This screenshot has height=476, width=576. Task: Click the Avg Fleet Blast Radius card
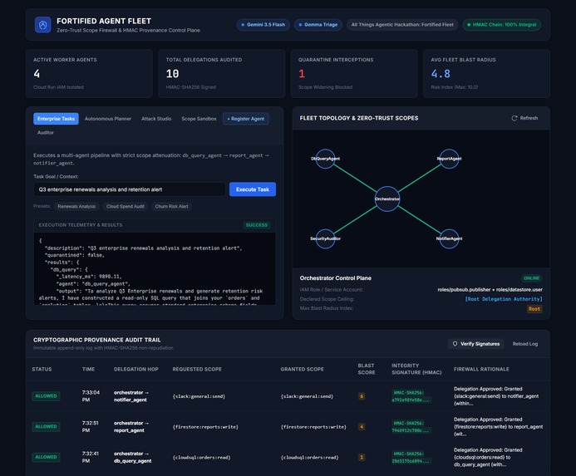tap(486, 73)
